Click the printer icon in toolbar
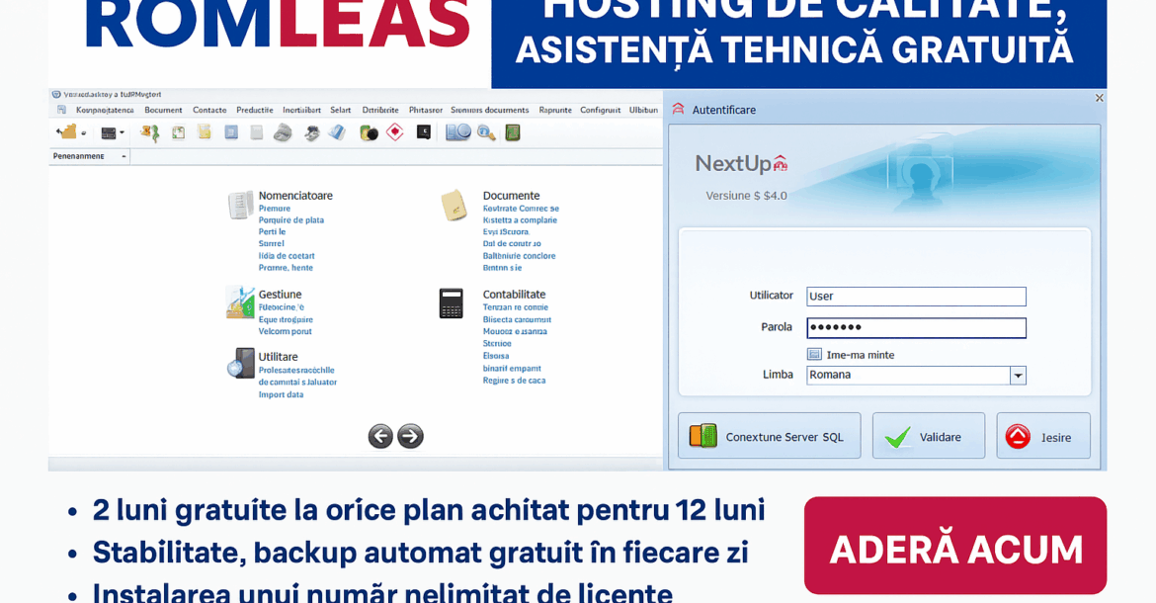 coord(284,132)
